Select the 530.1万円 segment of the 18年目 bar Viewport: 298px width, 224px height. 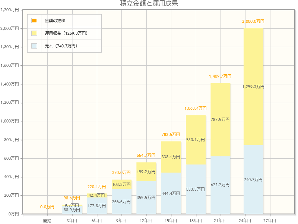(196, 140)
